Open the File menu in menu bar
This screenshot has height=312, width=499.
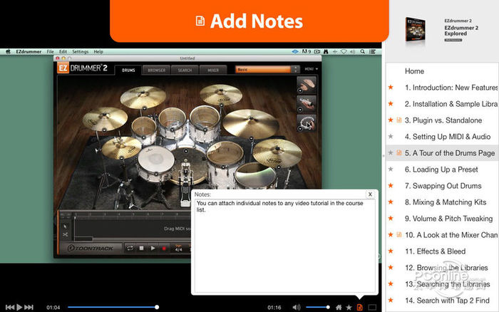tap(51, 51)
